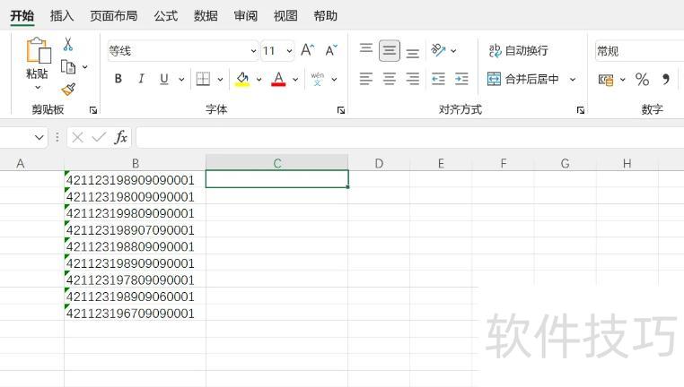Open clipboard group dialog launcher
This screenshot has width=684, height=387.
93,110
